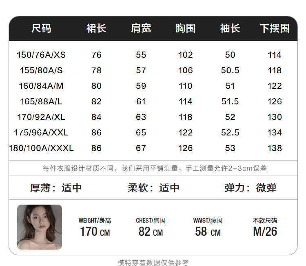Click sleeve length 51.5 in L row
The width and height of the screenshot is (306, 266).
230,101
